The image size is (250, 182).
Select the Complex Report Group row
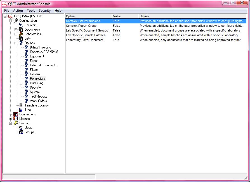coord(81,26)
